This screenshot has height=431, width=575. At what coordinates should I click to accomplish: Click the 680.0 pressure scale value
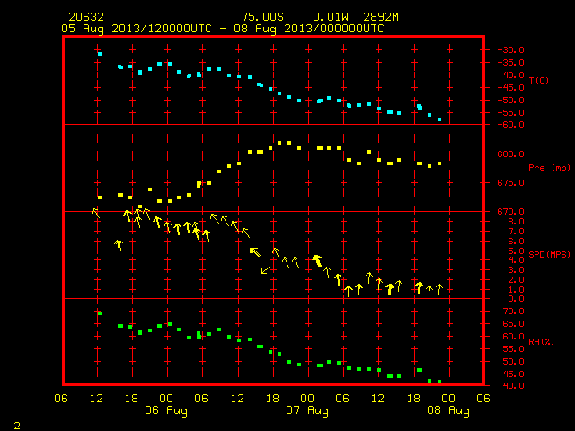(x=510, y=154)
